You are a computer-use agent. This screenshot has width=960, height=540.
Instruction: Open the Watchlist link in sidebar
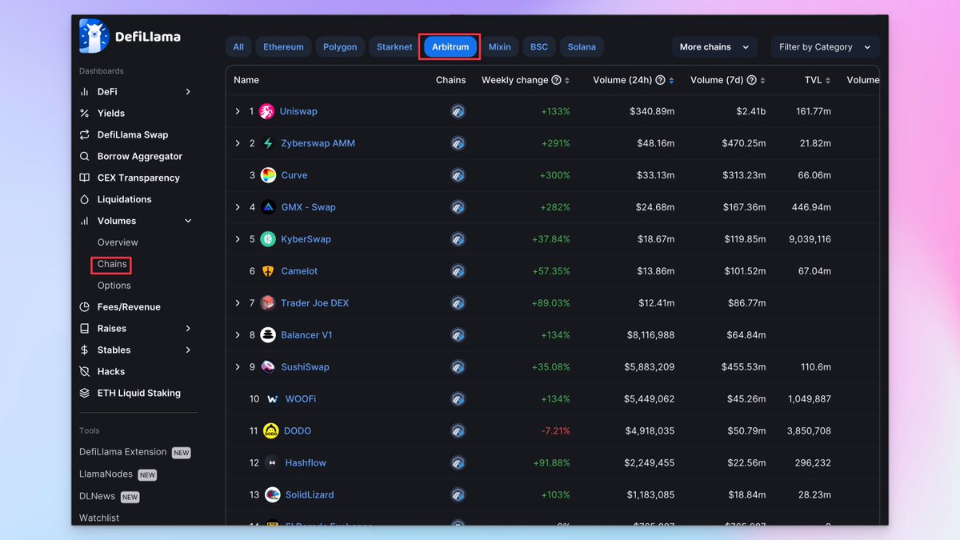click(x=99, y=518)
